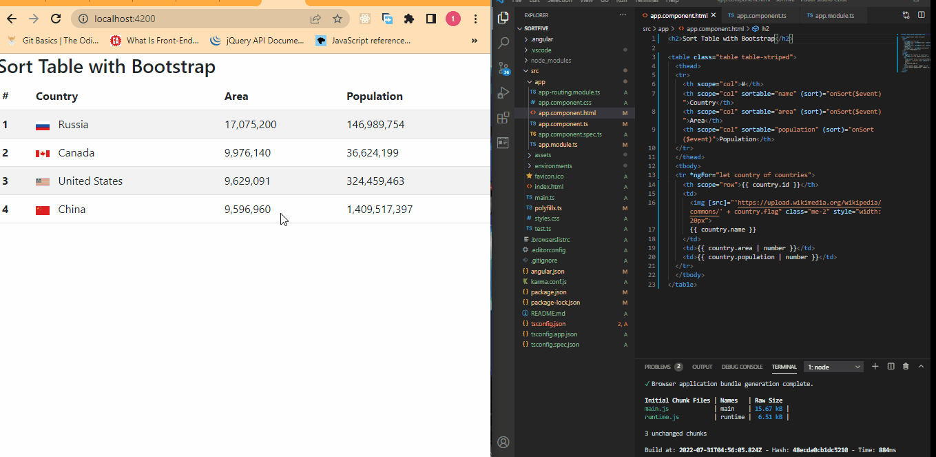Open the terminal selector showing 1: node
This screenshot has width=936, height=457.
click(x=833, y=366)
